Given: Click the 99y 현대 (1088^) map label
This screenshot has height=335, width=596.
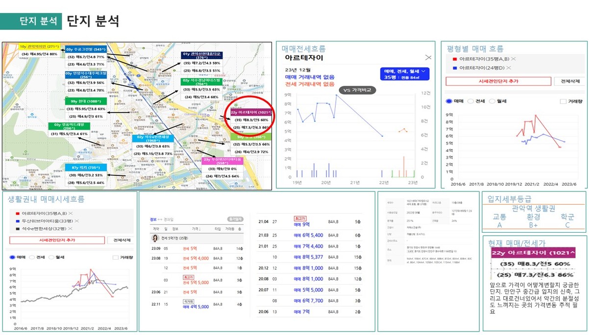Looking at the screenshot, I should coord(86,101).
